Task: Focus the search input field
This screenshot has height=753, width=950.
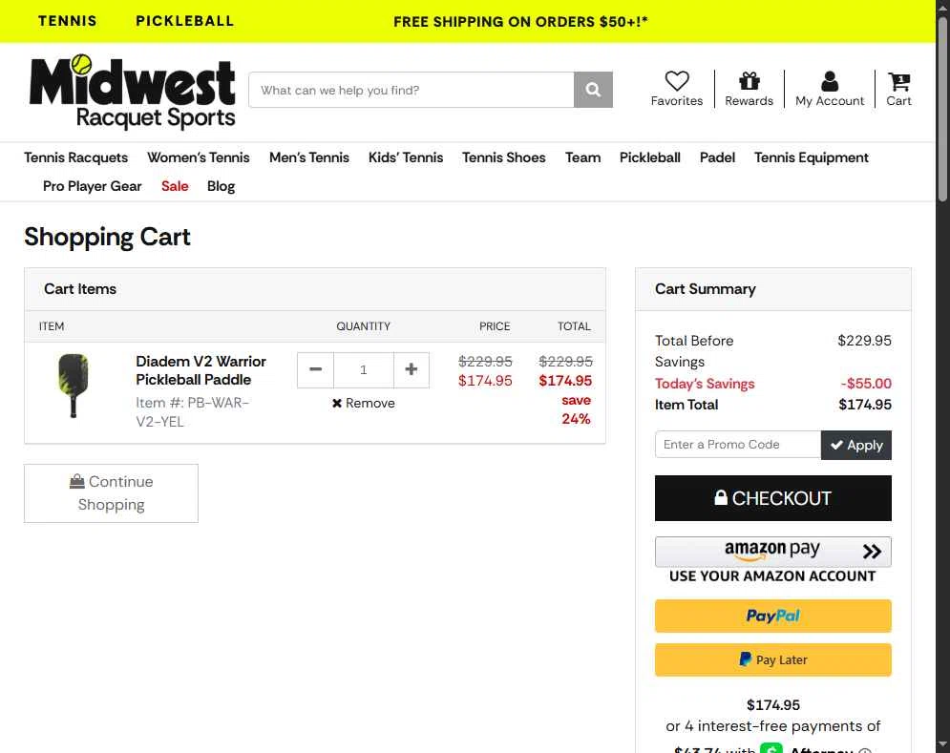Action: 412,90
